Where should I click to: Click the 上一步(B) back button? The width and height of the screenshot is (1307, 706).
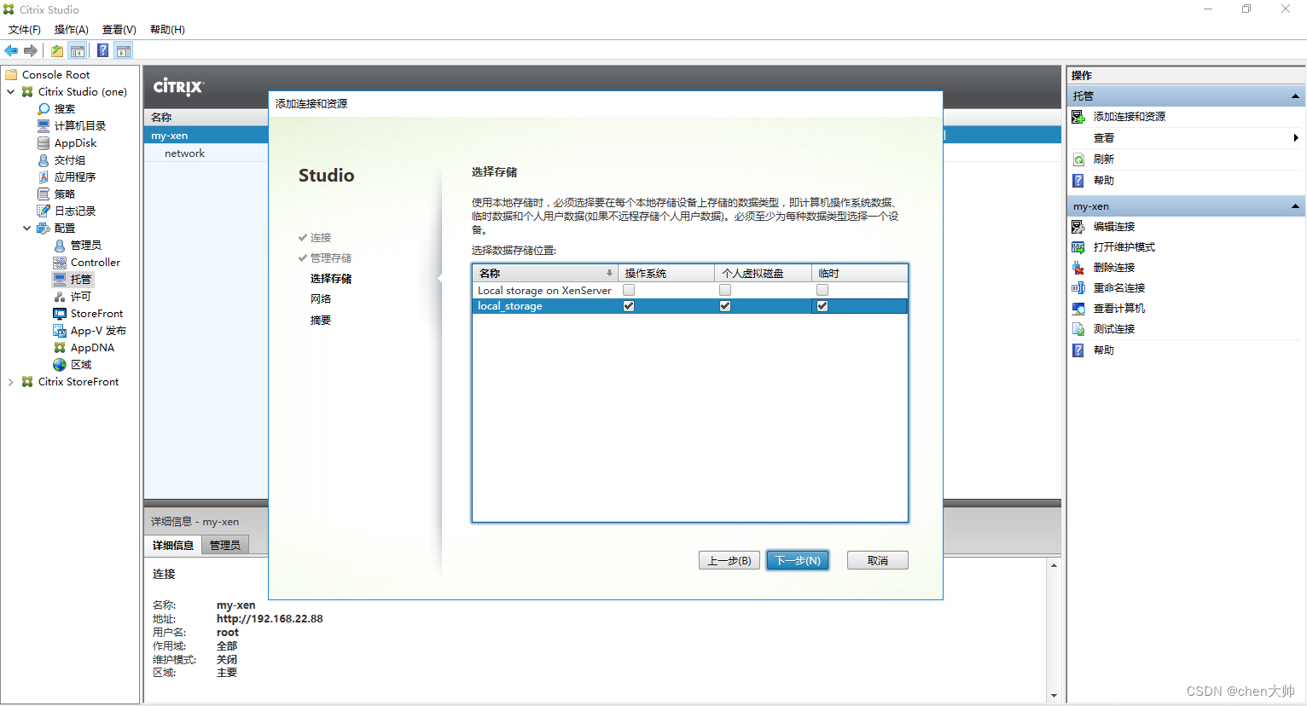[729, 561]
